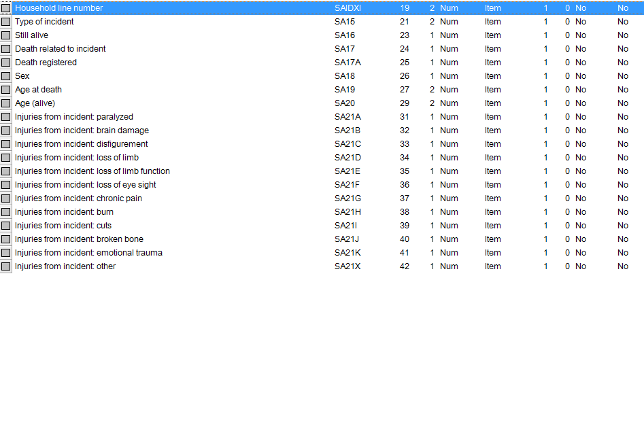The height and width of the screenshot is (435, 644).
Task: Select Injuries from incident: loss of limb
Action: coord(76,158)
